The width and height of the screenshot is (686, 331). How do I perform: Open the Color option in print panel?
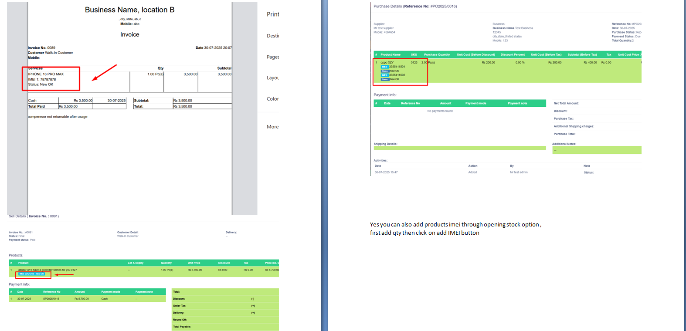273,99
